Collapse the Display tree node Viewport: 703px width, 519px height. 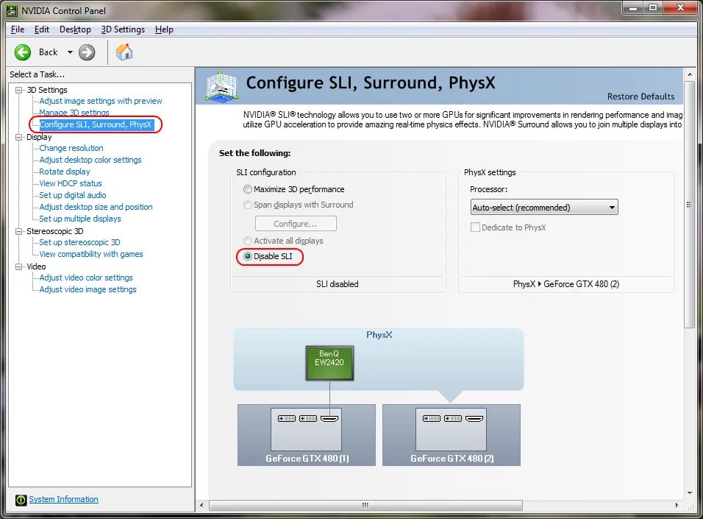point(19,137)
